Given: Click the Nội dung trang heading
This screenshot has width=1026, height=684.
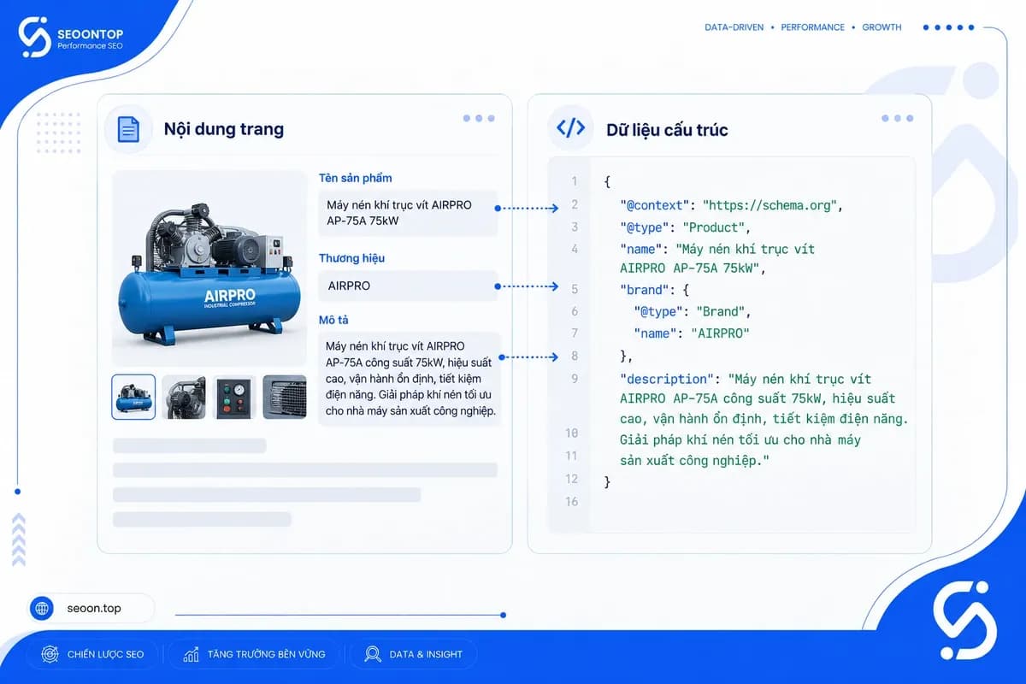Looking at the screenshot, I should [x=224, y=130].
